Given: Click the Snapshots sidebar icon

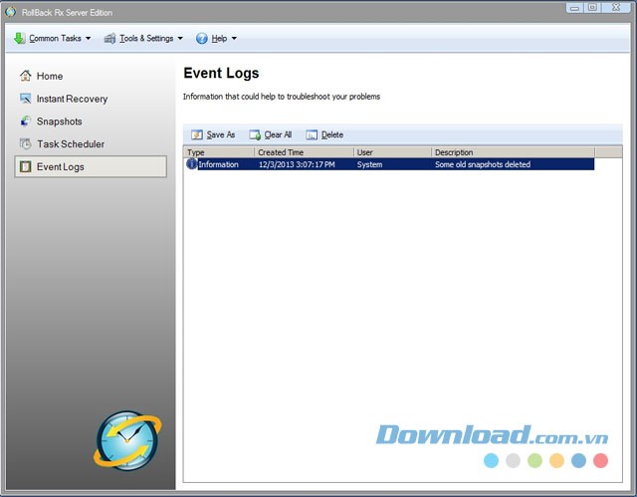Looking at the screenshot, I should point(26,122).
